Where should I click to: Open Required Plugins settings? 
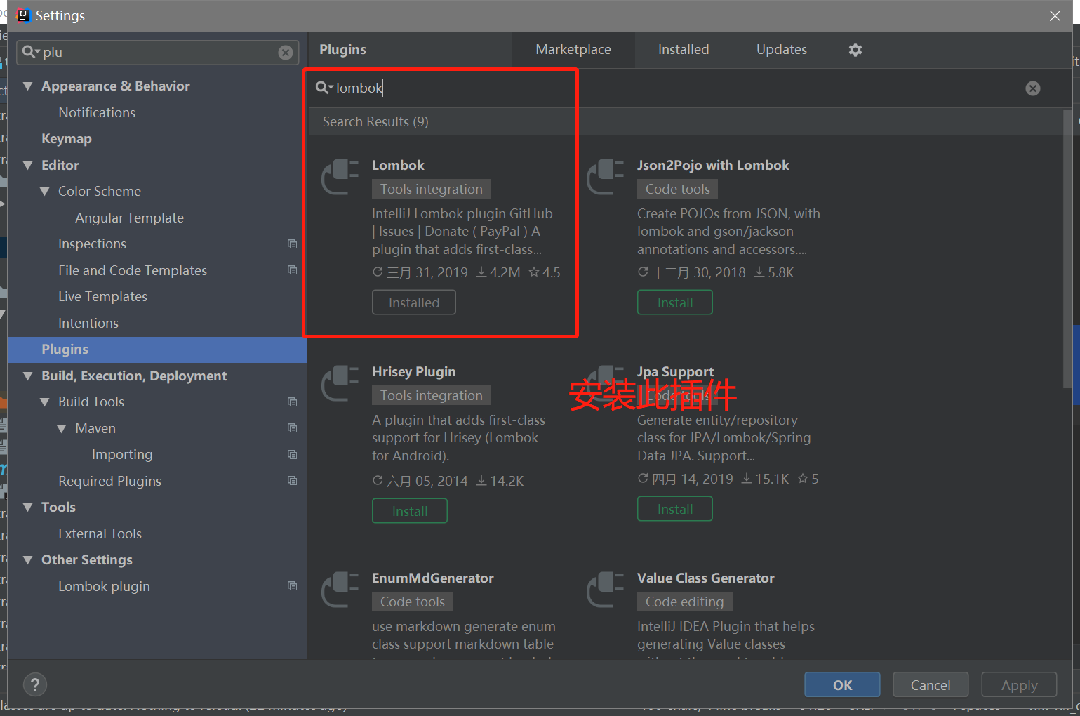[109, 481]
